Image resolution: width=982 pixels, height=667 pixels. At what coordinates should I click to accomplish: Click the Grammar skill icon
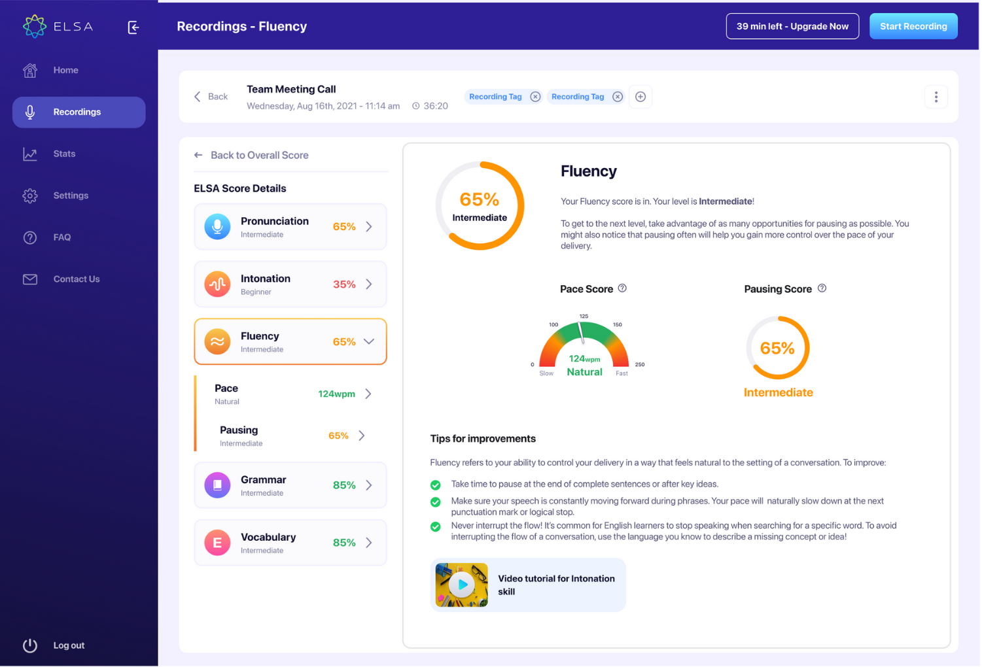coord(217,485)
